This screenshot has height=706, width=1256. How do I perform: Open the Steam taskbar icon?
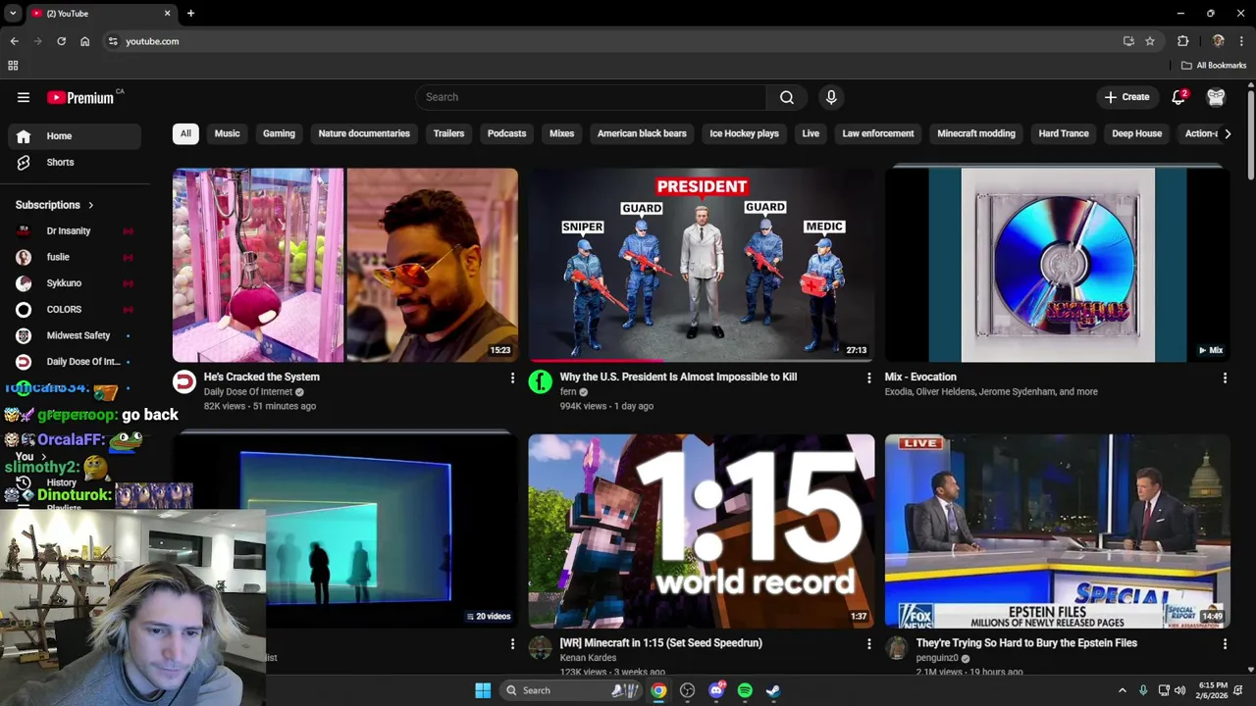pyautogui.click(x=773, y=690)
